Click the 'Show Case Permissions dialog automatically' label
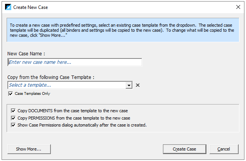Screen dimensions: 246x161 (82, 125)
